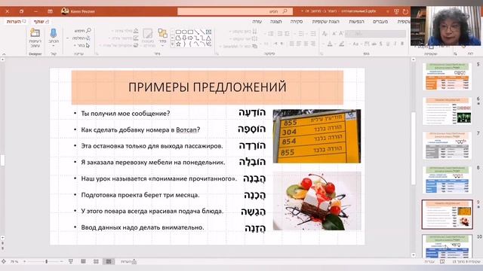This screenshot has width=483, height=271.
Task: Open the Shape Fill dropdown
Action: click(125, 31)
